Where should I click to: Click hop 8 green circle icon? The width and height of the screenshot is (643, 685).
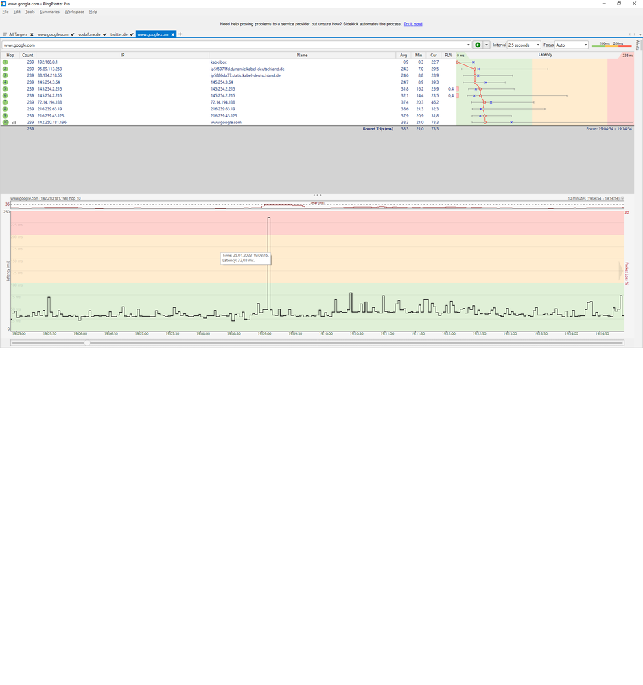point(5,109)
